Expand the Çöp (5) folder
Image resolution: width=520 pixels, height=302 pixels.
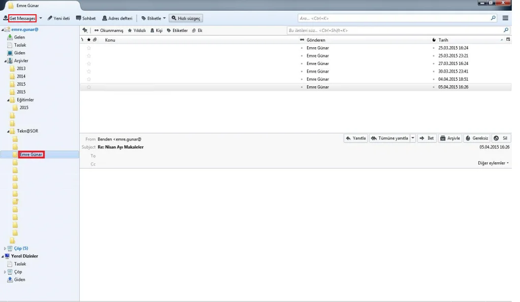pyautogui.click(x=5, y=249)
